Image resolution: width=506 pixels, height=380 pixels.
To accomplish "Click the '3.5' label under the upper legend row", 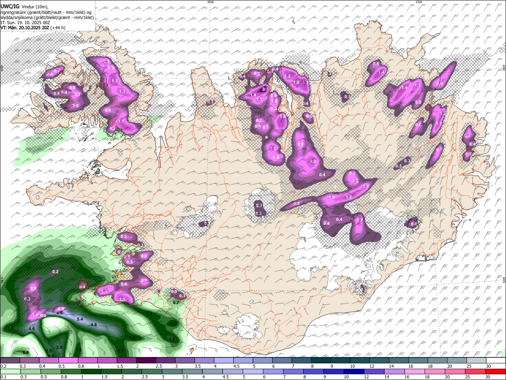I will pyautogui.click(x=197, y=366).
